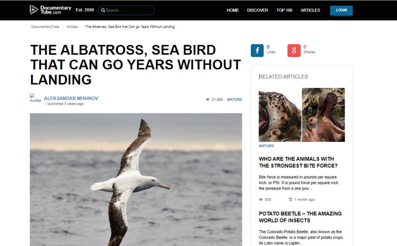Screen dimensions: 397x246
Task: Click the author avatar image
Action: coord(35,98)
